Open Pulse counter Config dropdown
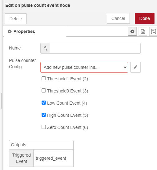Image resolution: width=157 pixels, height=170 pixels. pyautogui.click(x=84, y=67)
